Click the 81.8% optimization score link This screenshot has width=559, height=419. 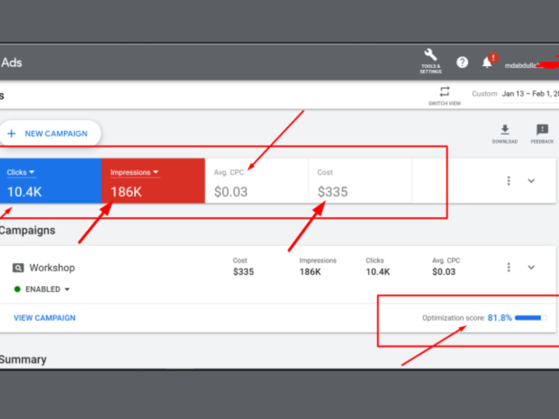[x=499, y=318]
